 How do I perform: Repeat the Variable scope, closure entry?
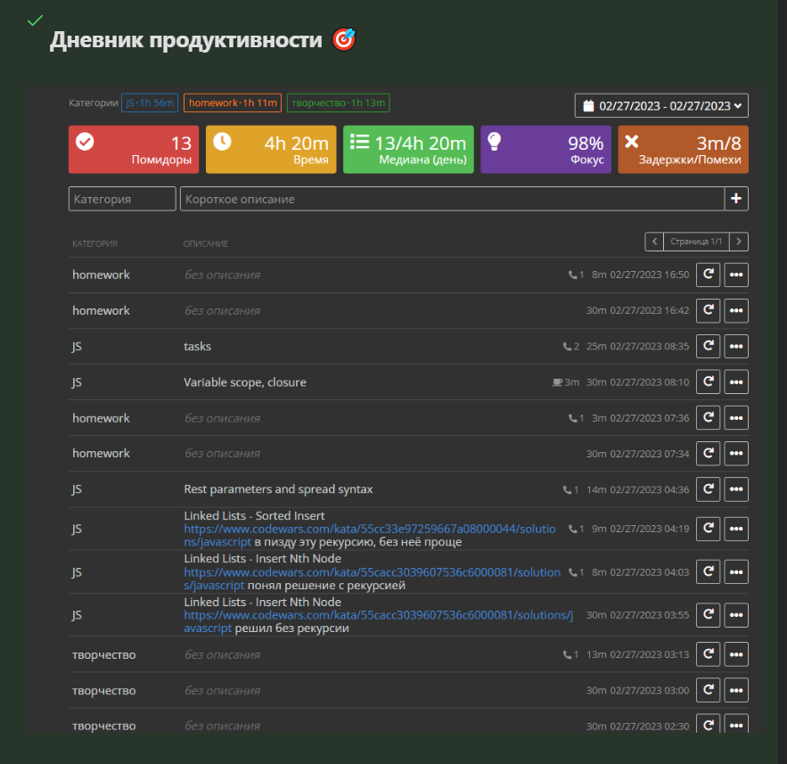[708, 382]
